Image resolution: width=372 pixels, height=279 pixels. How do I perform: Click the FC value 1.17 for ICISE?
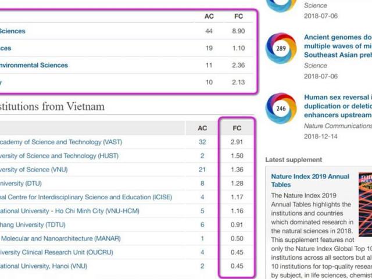(237, 197)
